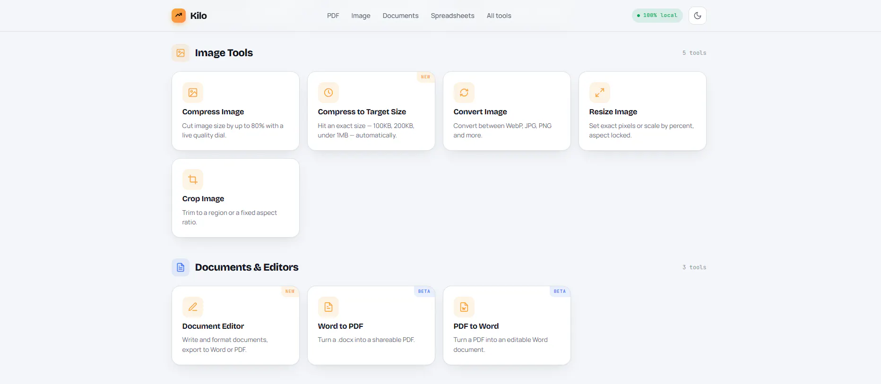The width and height of the screenshot is (881, 384).
Task: Open the Documents nav menu
Action: (x=400, y=16)
